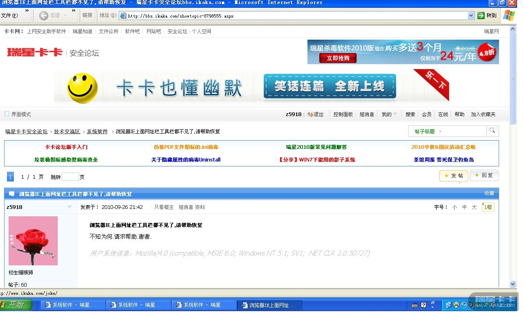The width and height of the screenshot is (524, 314).
Task: Open 软件吧 in top navigation
Action: [x=132, y=31]
